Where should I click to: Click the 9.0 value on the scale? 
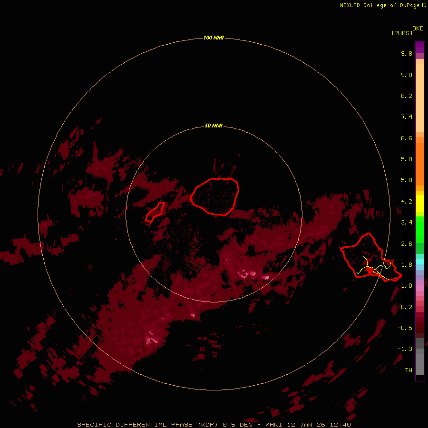pos(407,75)
